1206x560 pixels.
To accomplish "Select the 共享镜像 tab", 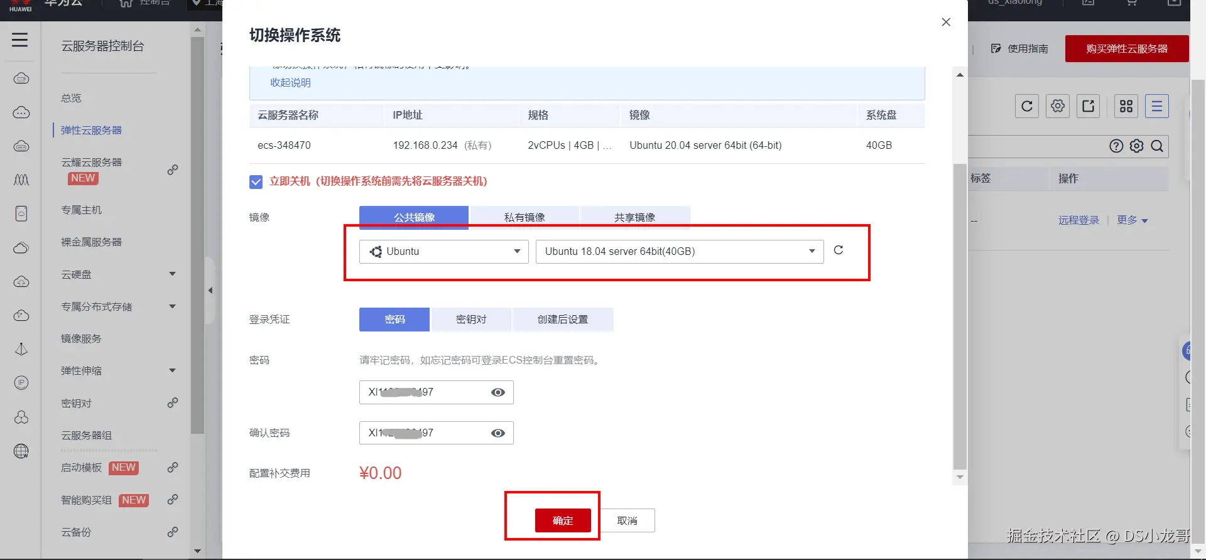I will pos(635,217).
